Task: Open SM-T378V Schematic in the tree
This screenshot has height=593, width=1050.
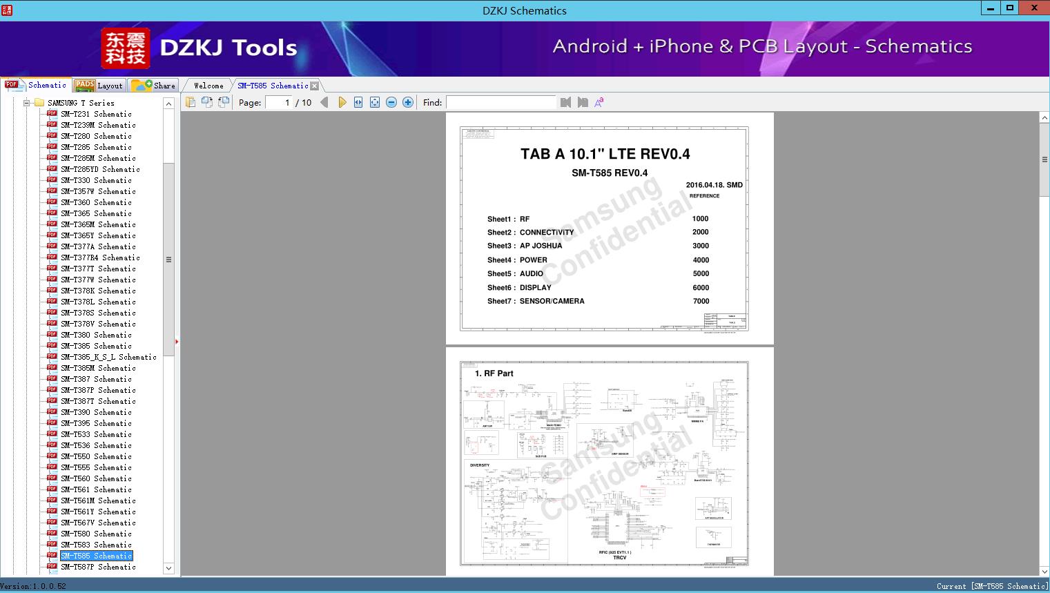Action: pyautogui.click(x=98, y=324)
